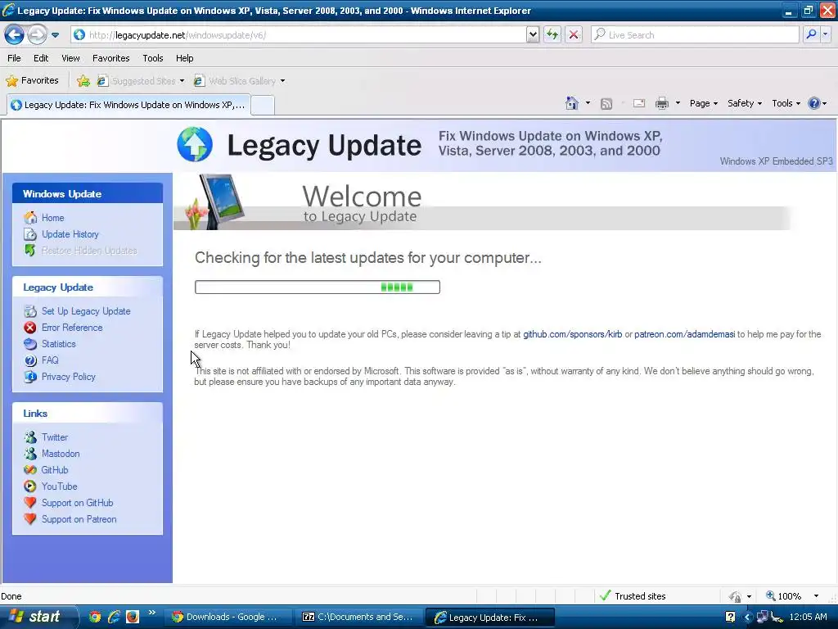Launch Chrome from quick launch

click(95, 617)
